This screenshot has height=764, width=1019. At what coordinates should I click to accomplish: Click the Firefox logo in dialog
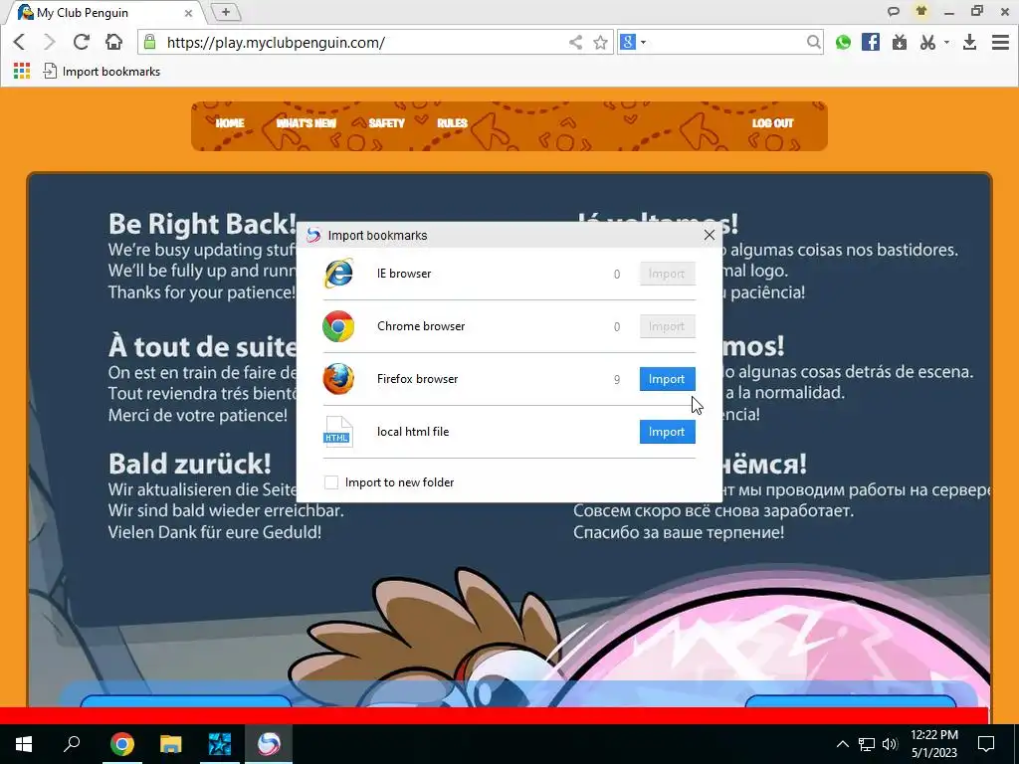[338, 379]
